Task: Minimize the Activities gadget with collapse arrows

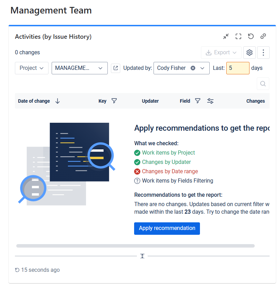Action: coord(226,36)
